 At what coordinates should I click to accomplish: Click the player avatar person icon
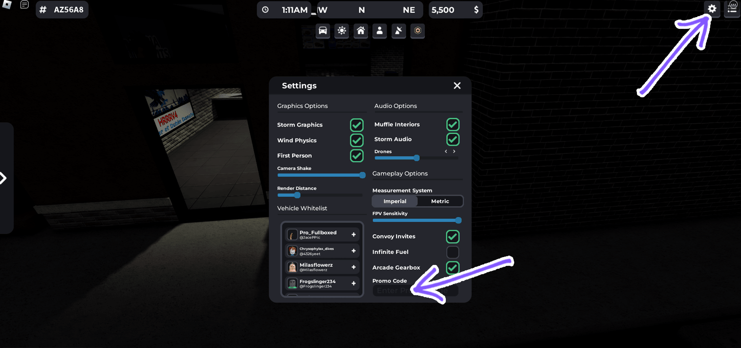coord(379,31)
